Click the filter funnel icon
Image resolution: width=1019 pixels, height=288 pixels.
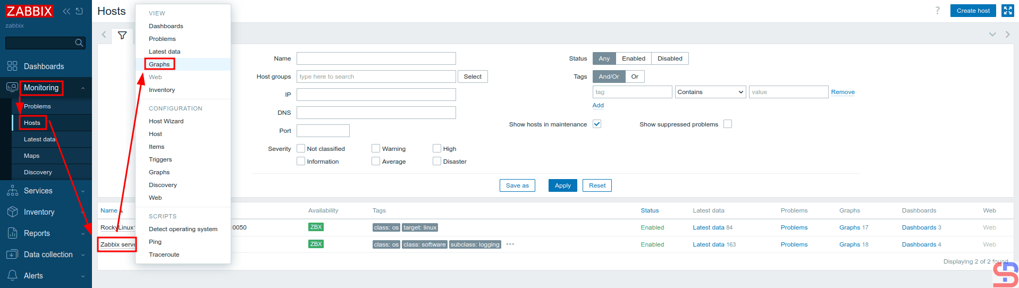(x=122, y=36)
